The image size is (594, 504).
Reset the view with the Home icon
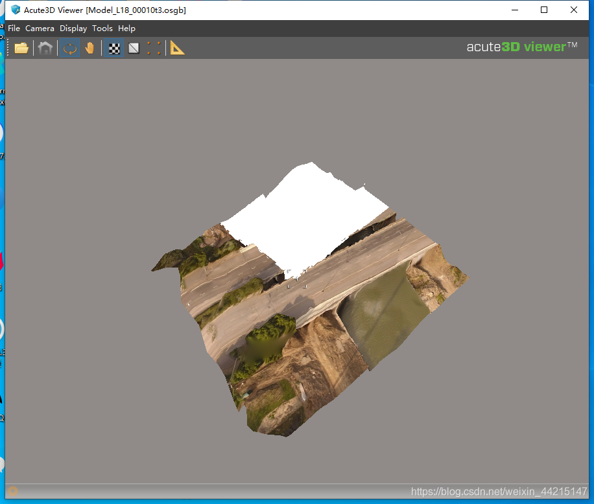pos(45,48)
